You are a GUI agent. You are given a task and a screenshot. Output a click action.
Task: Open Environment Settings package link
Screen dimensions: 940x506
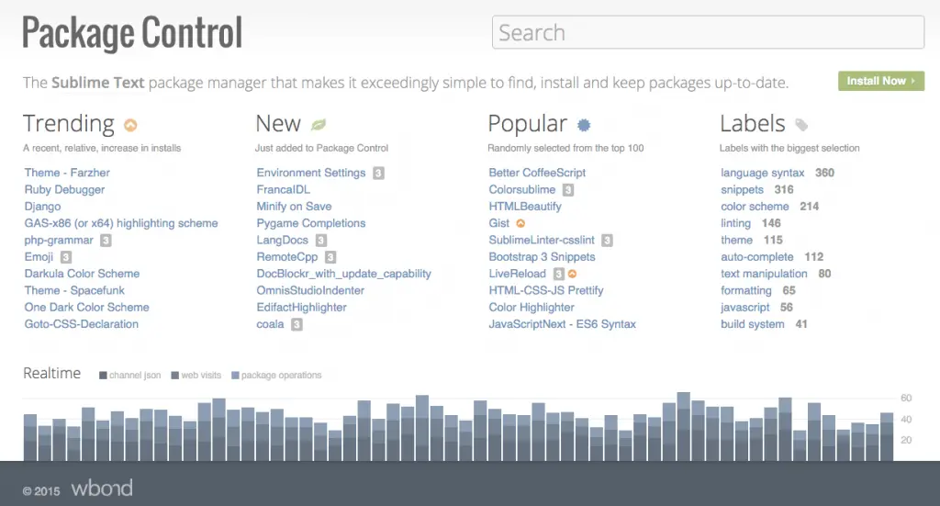tap(311, 173)
